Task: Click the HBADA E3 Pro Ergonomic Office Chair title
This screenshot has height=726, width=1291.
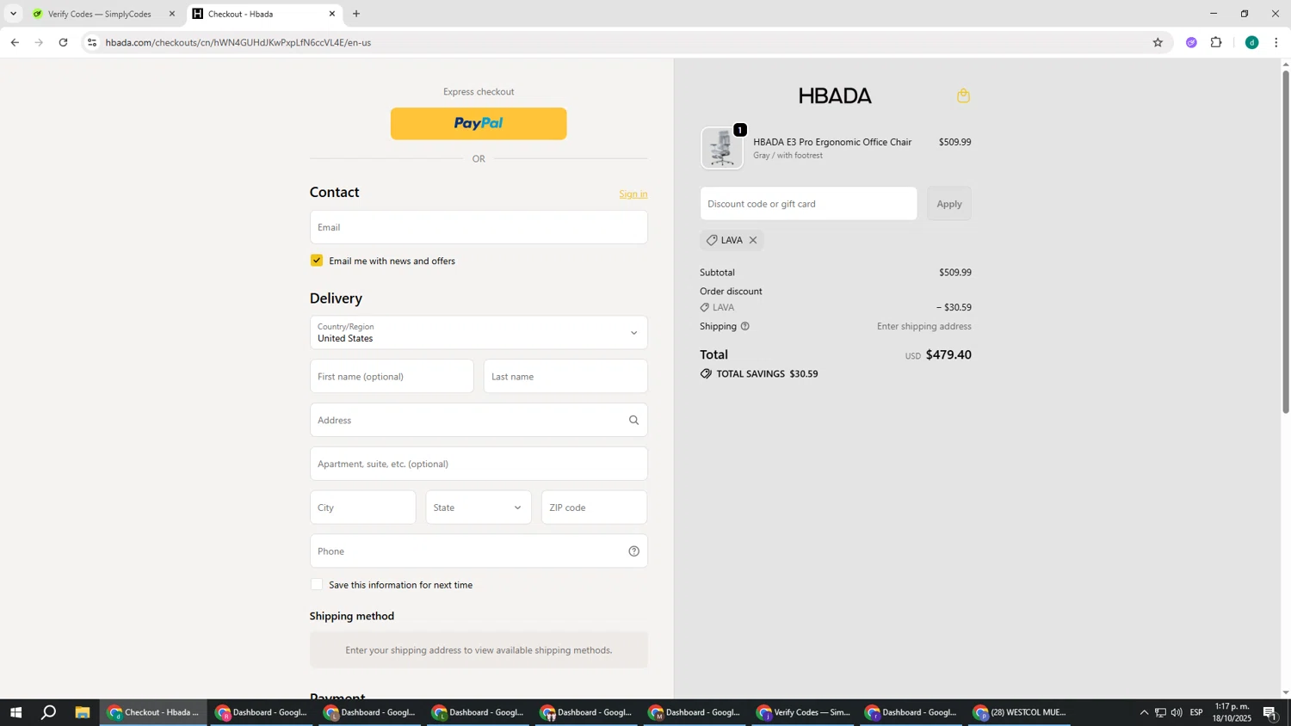Action: click(832, 142)
